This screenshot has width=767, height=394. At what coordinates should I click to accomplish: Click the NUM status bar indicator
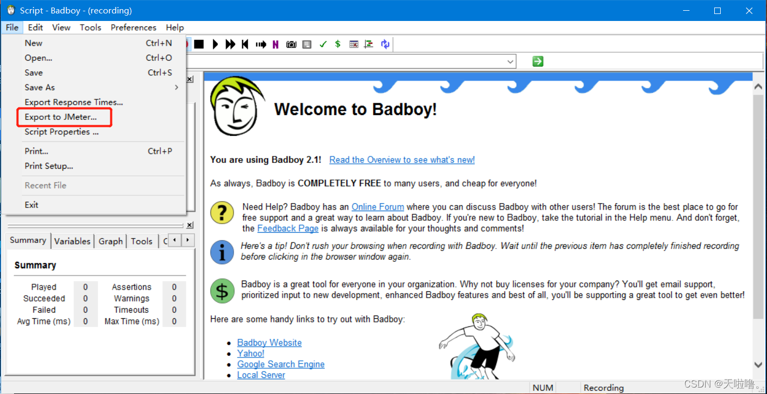[x=543, y=388]
